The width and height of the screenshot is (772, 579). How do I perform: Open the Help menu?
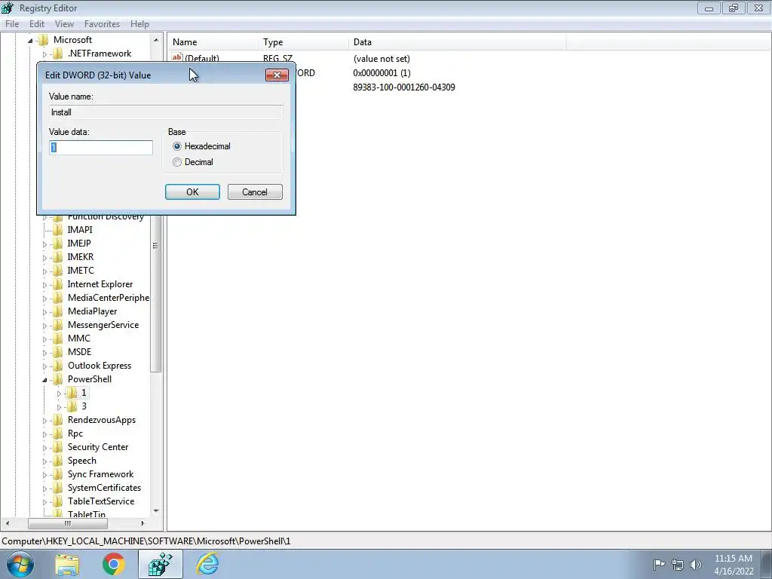[139, 23]
